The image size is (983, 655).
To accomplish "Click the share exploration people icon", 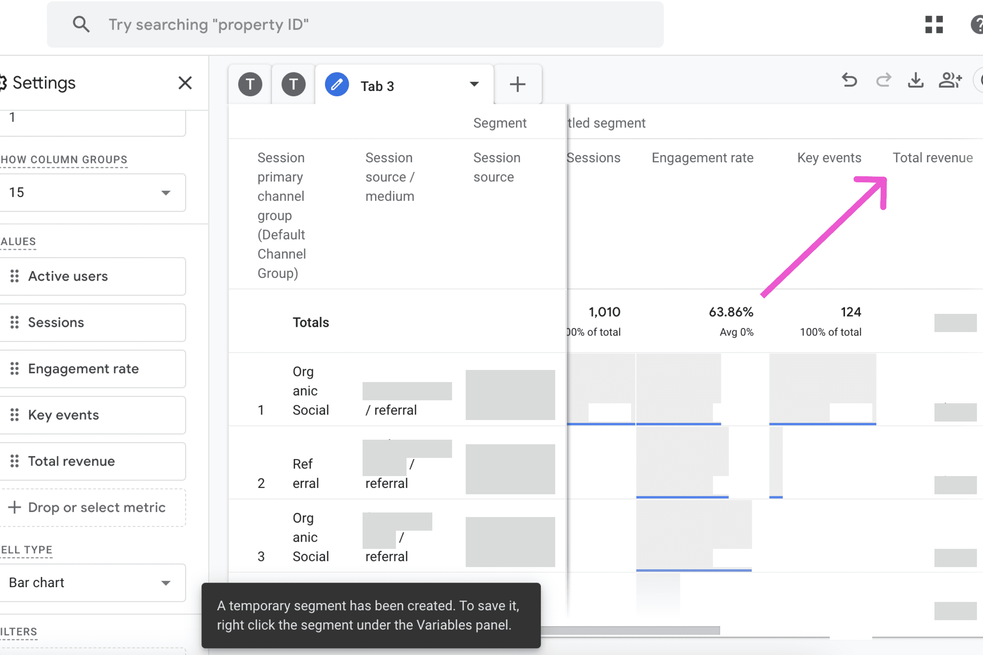I will coord(950,80).
